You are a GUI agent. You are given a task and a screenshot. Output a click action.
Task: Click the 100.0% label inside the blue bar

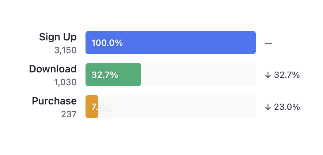click(107, 43)
